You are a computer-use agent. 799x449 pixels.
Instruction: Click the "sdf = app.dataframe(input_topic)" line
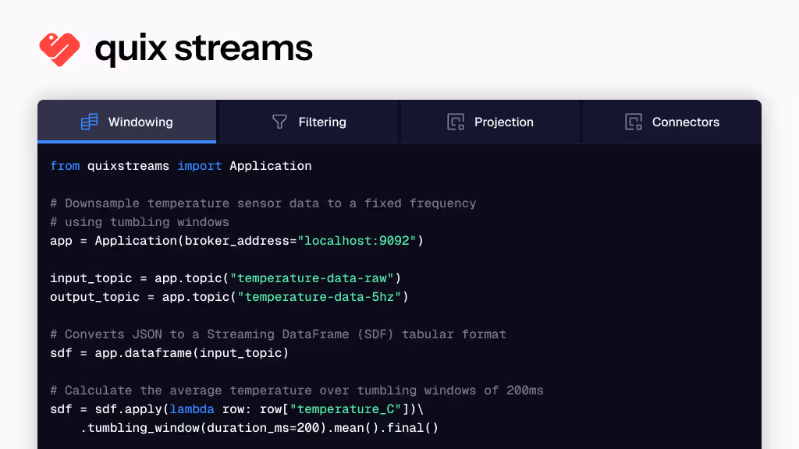coord(169,353)
